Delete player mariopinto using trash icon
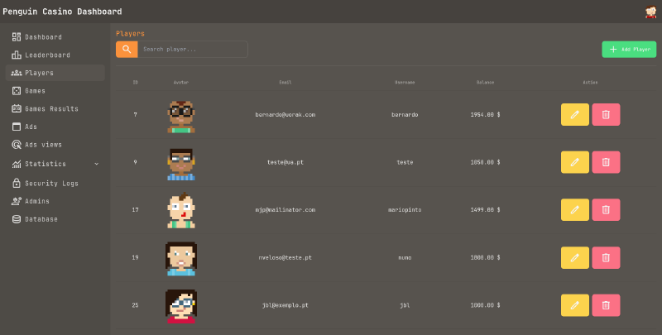 pos(606,210)
